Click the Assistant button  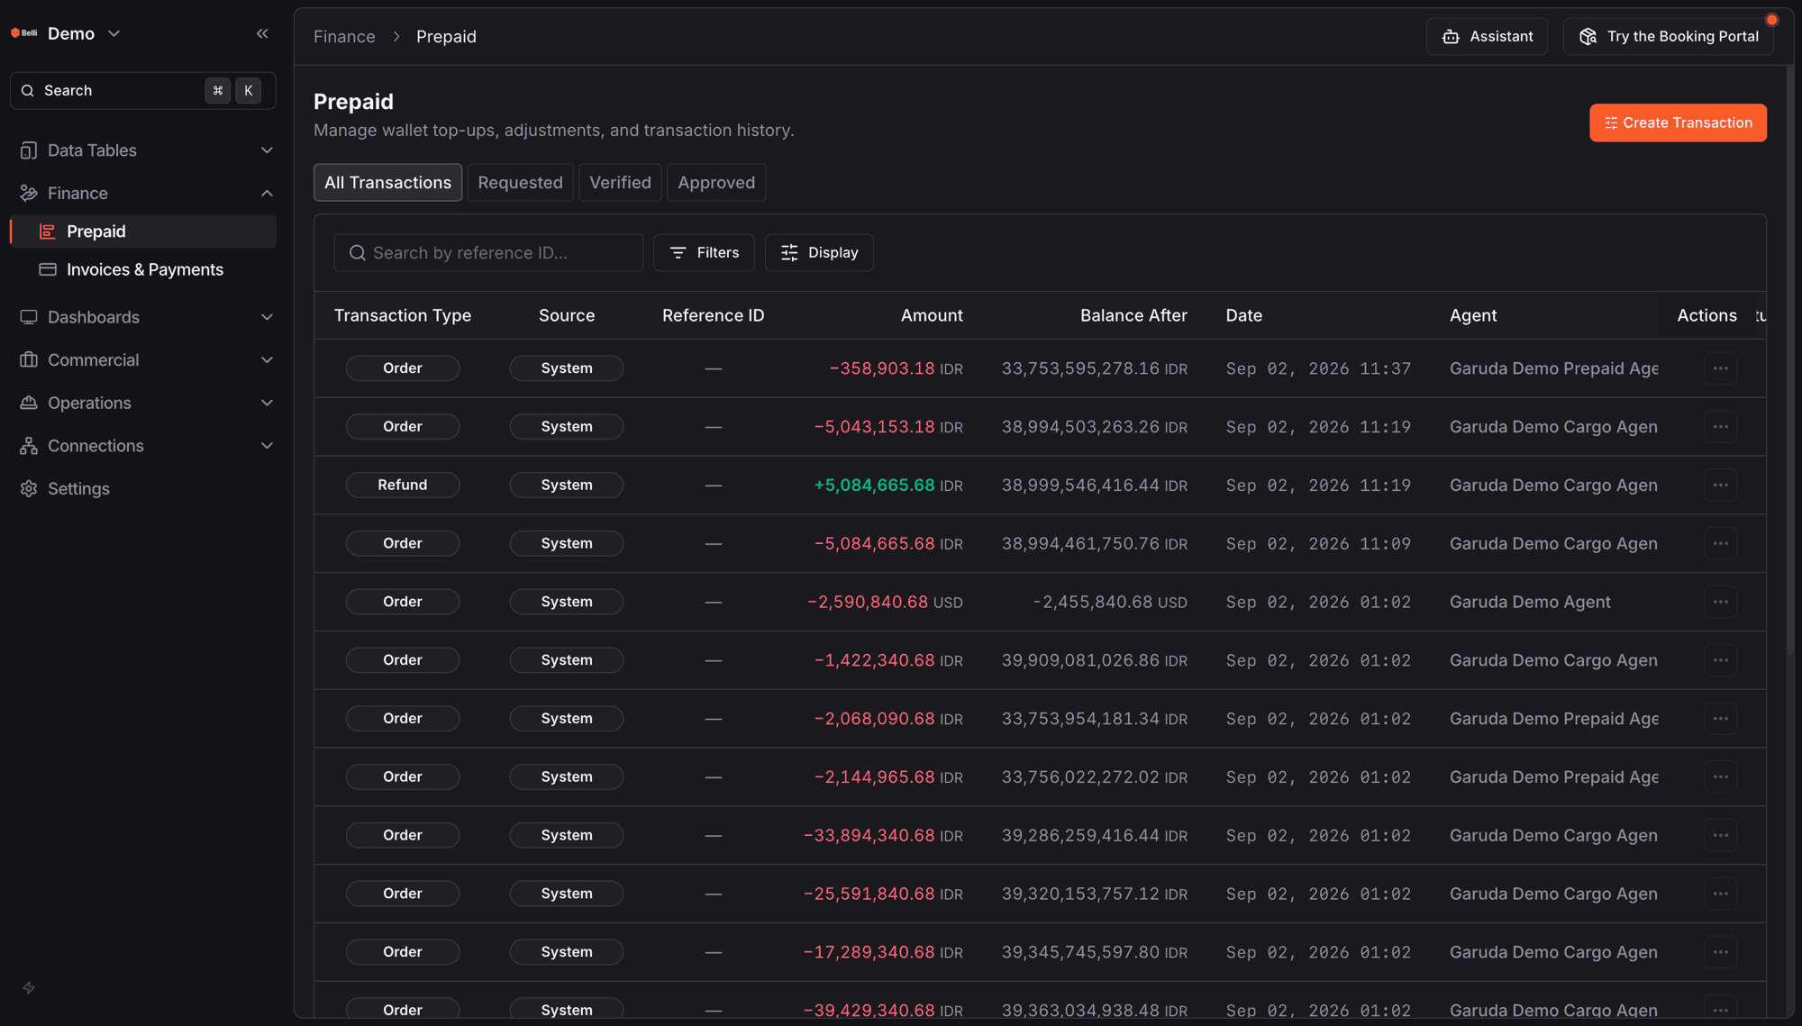click(x=1487, y=36)
